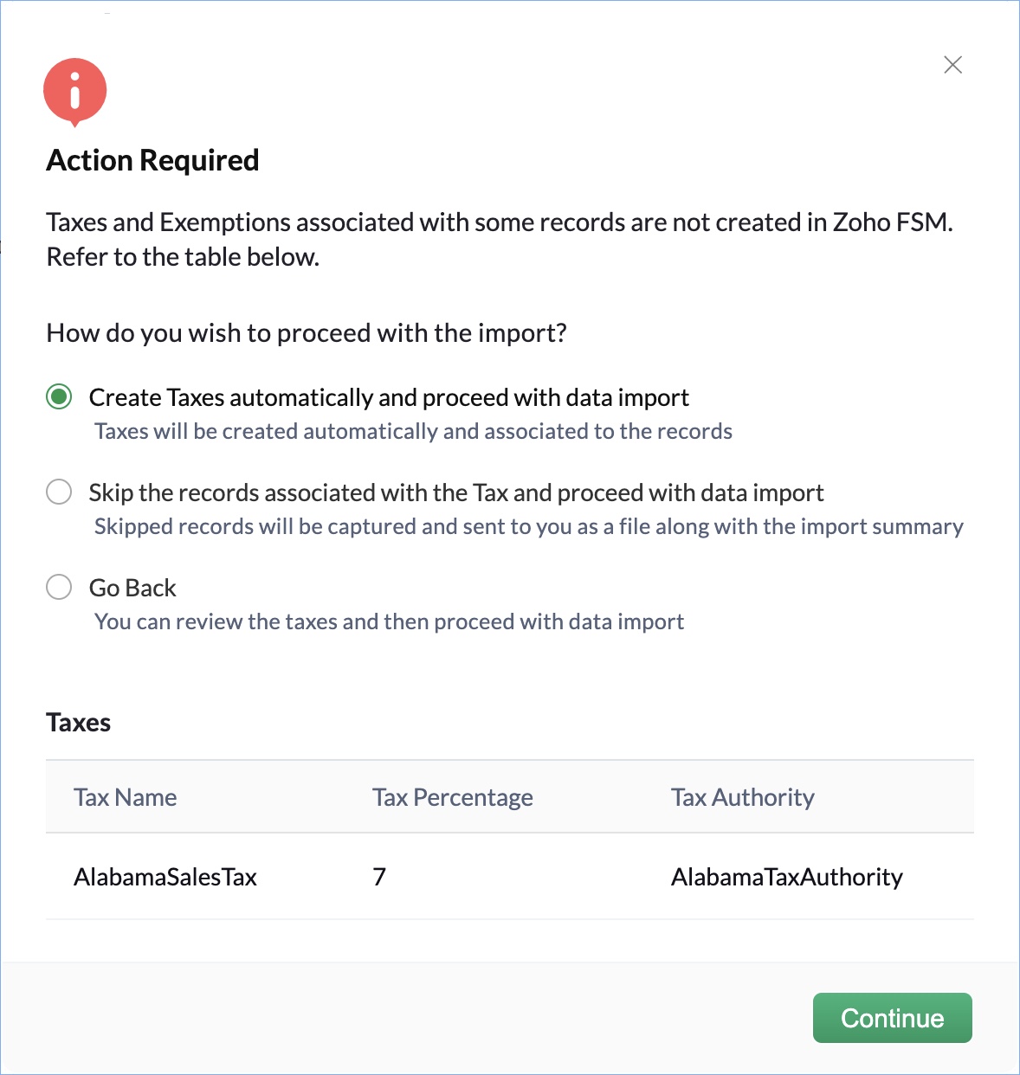Click the import question text

307,333
